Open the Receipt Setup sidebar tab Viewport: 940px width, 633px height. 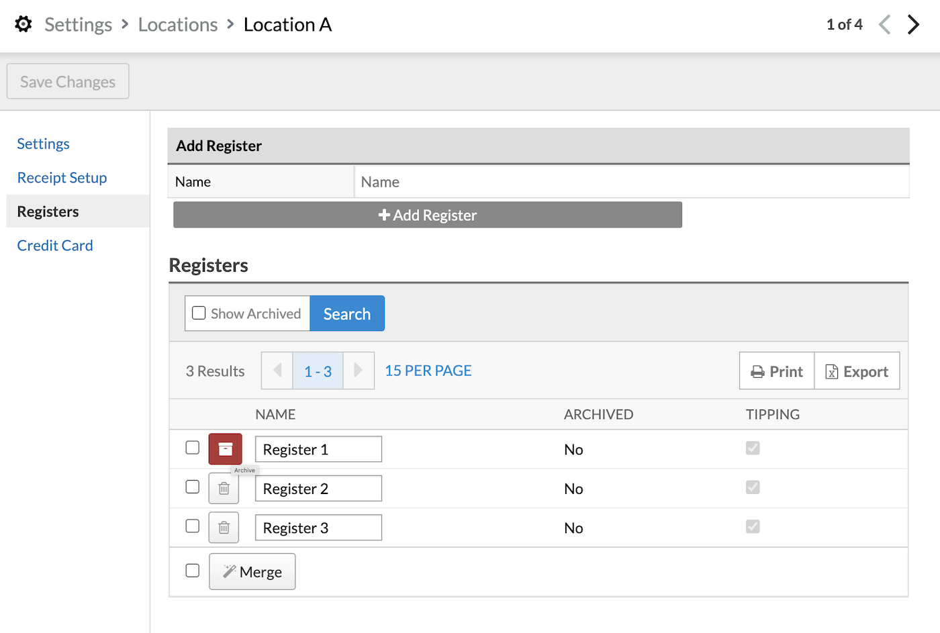pyautogui.click(x=62, y=178)
